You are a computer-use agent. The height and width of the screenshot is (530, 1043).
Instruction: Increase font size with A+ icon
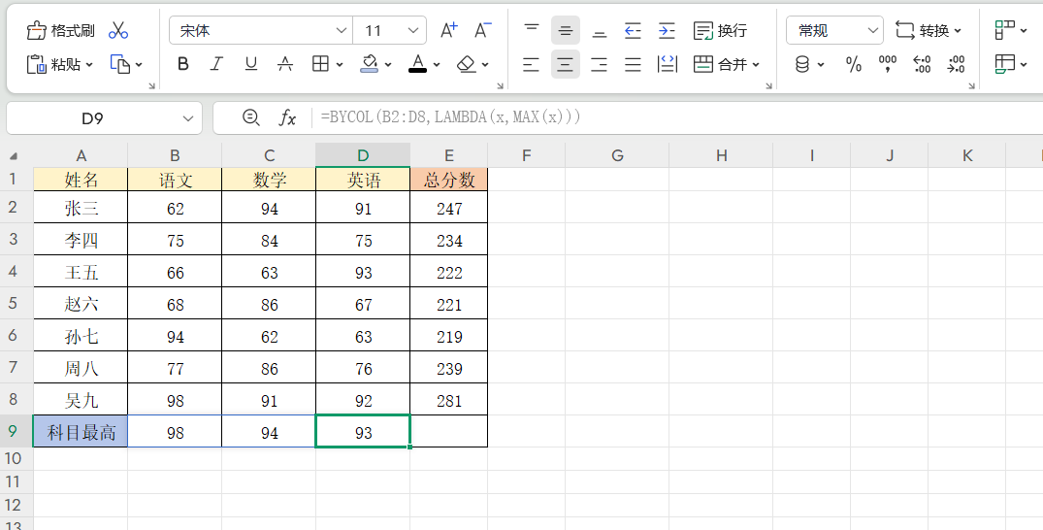coord(448,31)
